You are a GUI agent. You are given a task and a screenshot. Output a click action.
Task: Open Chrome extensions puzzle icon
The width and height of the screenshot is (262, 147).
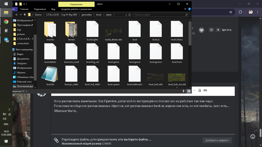tap(241, 12)
